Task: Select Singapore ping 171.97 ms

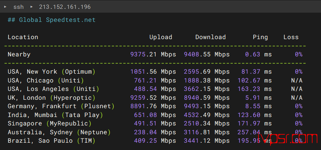Action: [x=255, y=124]
